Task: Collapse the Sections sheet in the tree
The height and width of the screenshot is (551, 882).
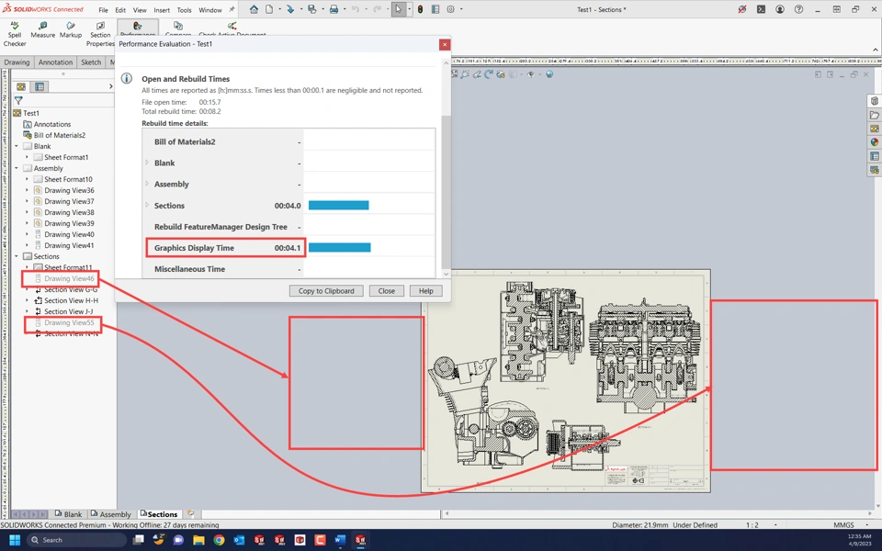Action: [17, 256]
